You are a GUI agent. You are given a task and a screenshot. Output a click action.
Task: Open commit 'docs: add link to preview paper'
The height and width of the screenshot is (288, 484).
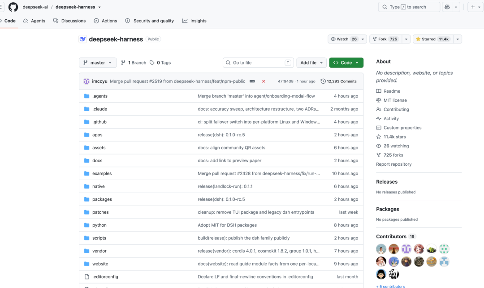(x=229, y=160)
